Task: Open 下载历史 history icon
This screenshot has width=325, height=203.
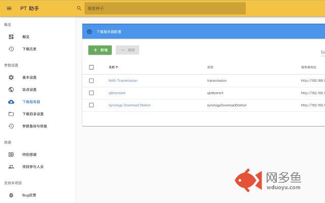Action: (x=11, y=49)
